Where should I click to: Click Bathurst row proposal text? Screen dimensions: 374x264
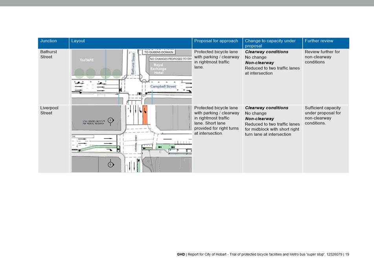coord(217,60)
